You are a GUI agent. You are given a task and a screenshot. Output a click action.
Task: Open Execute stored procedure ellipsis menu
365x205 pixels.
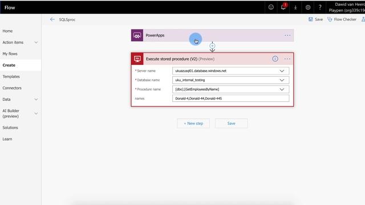(287, 59)
